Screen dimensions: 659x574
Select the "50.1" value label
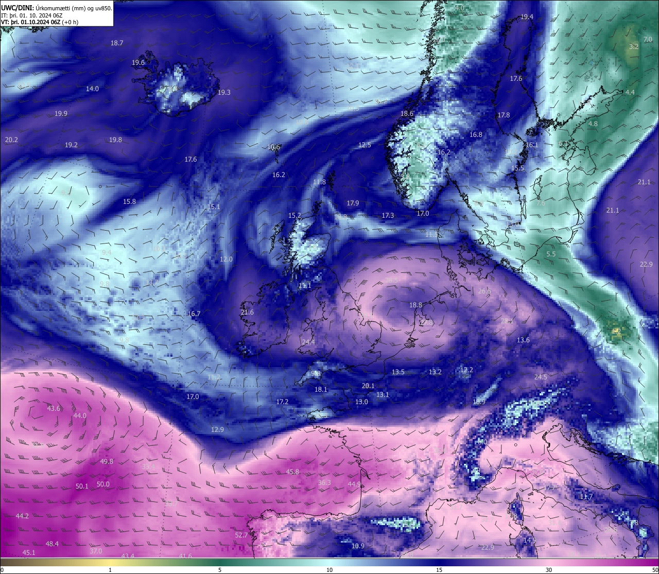click(82, 486)
